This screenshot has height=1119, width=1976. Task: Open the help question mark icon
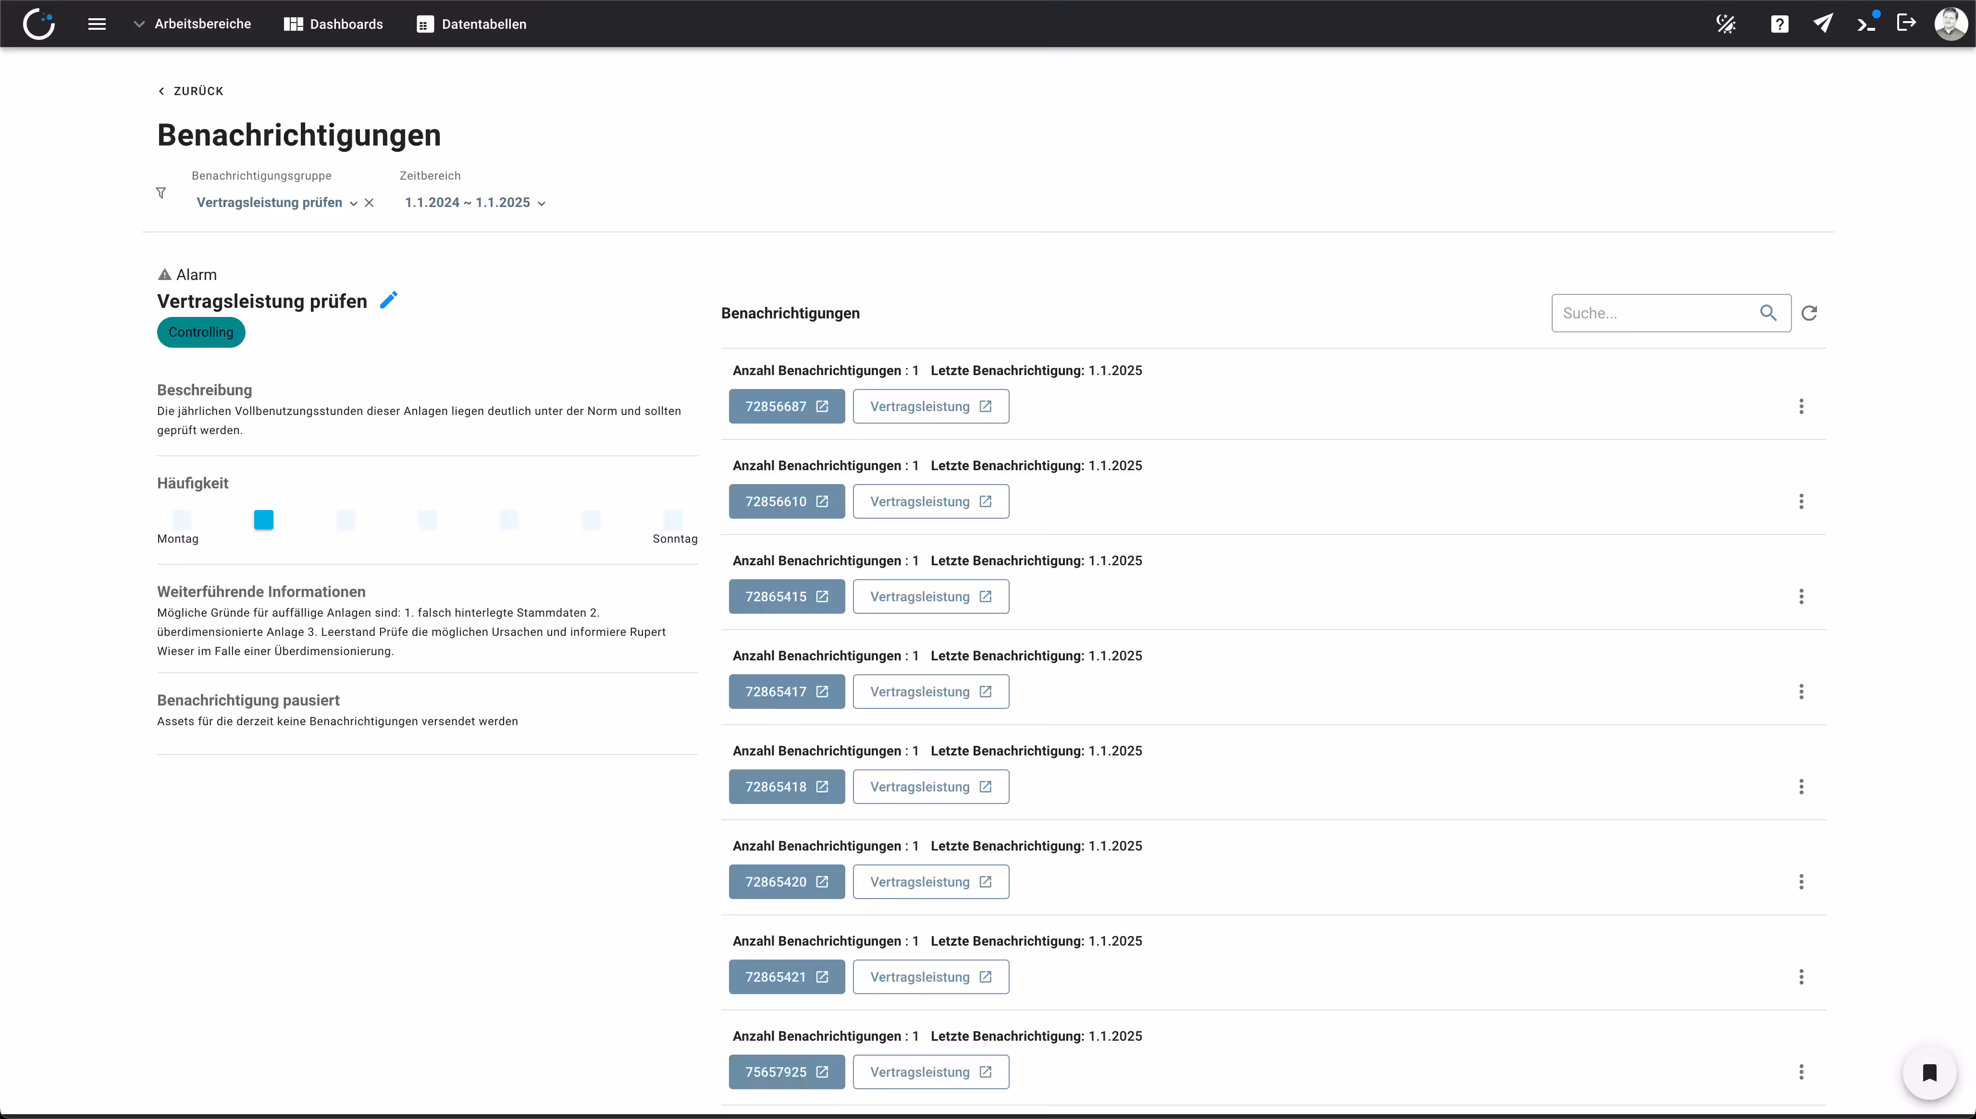tap(1779, 24)
